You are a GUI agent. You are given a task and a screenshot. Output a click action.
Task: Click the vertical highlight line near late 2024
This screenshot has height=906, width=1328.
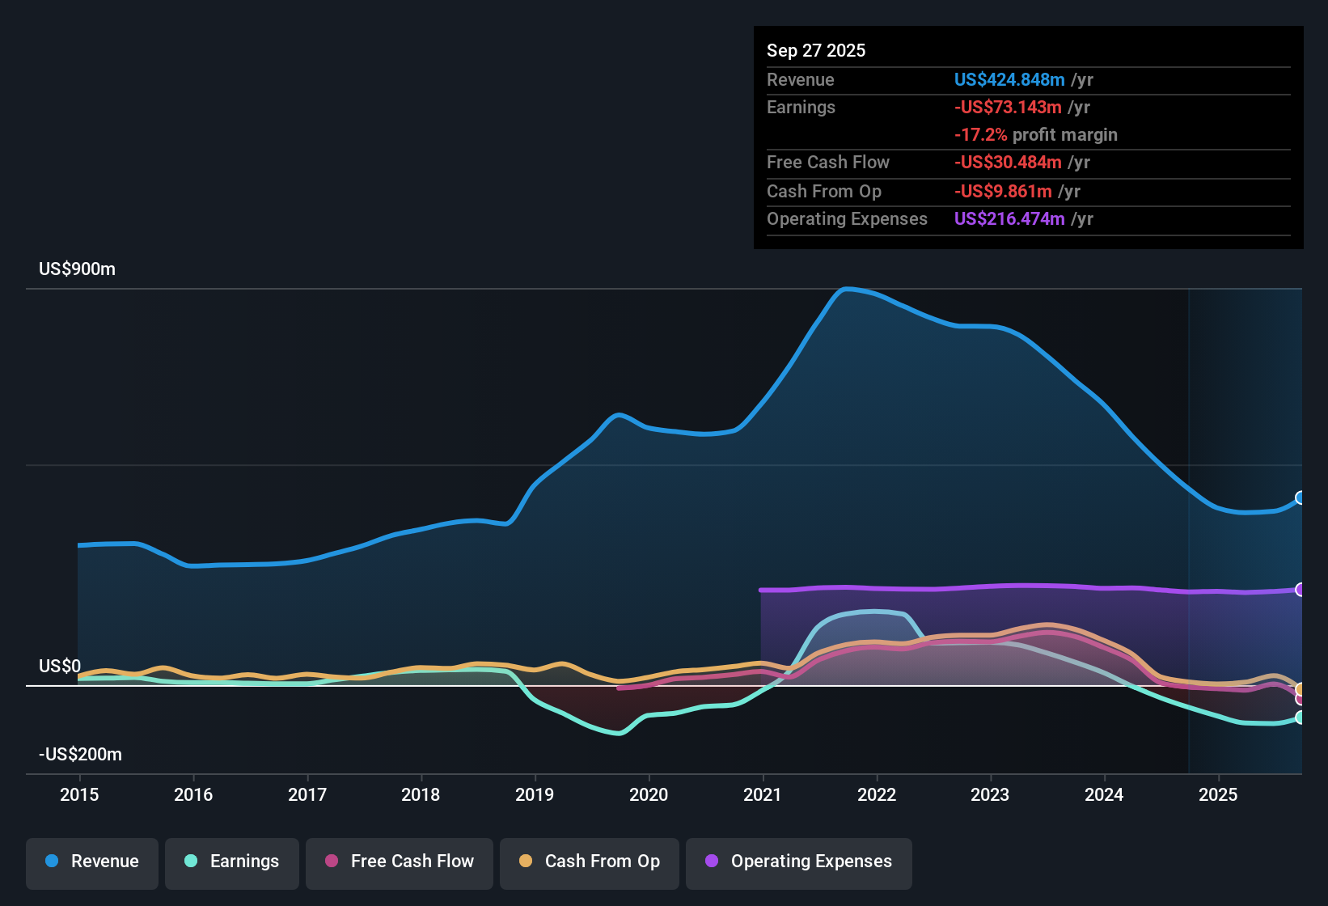(x=1189, y=526)
